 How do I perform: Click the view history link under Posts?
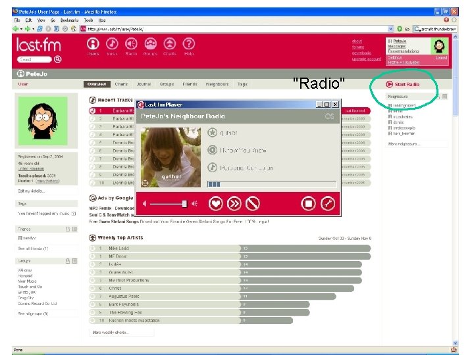47,181
